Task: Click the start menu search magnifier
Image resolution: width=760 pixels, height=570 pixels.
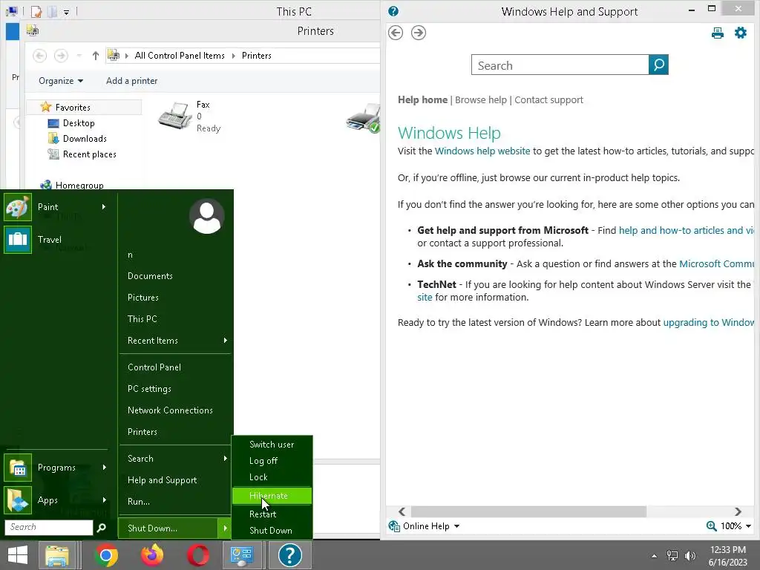Action: click(101, 528)
